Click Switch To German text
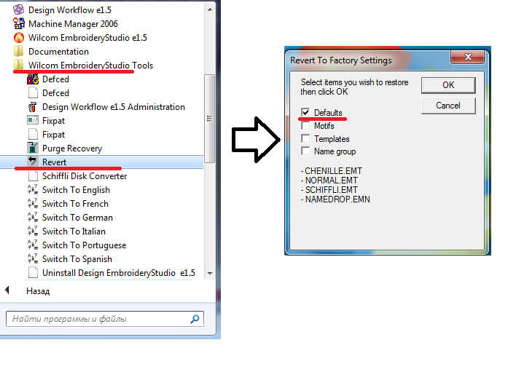 coord(77,218)
